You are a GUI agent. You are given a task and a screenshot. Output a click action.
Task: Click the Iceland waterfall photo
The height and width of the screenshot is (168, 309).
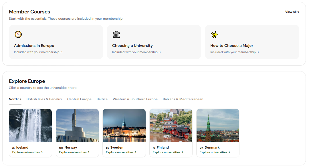click(30, 125)
